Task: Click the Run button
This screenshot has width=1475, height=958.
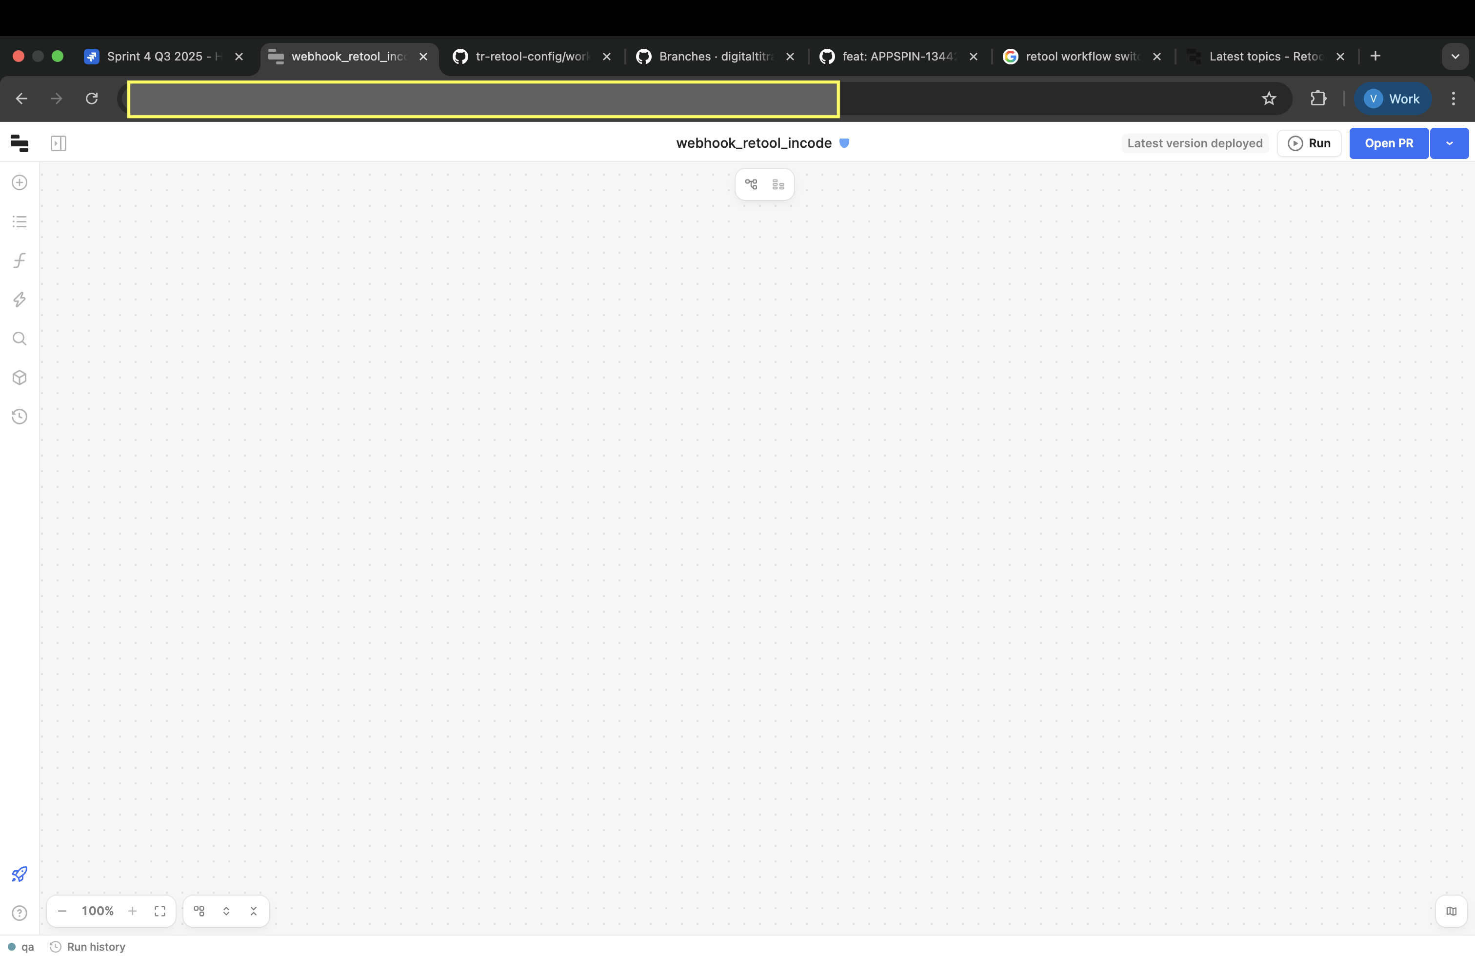Action: click(x=1309, y=143)
